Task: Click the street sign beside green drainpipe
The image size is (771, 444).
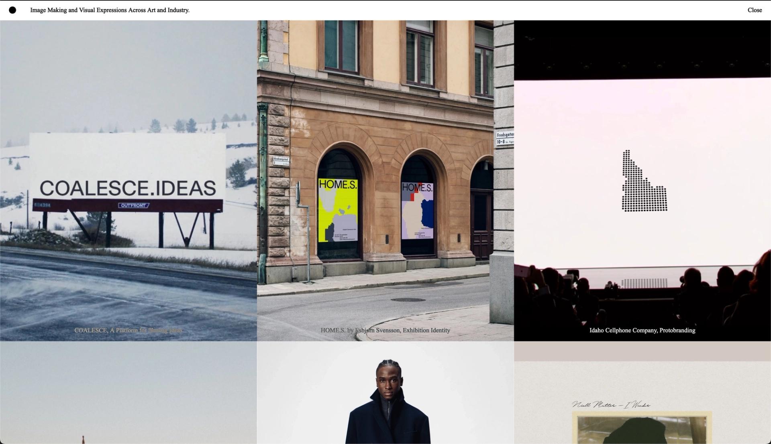Action: [x=281, y=161]
